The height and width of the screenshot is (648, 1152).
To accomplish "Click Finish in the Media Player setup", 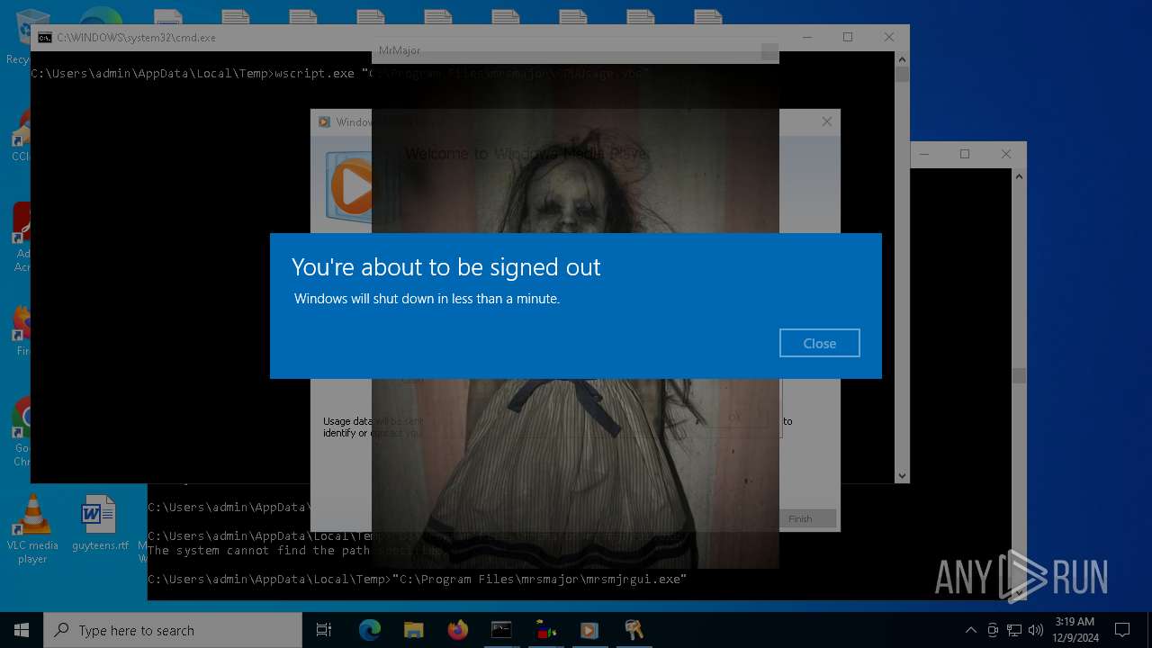I will click(800, 518).
